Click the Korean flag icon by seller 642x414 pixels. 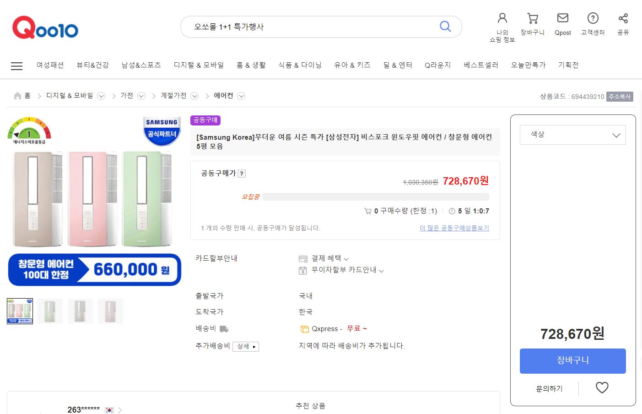[x=109, y=410]
